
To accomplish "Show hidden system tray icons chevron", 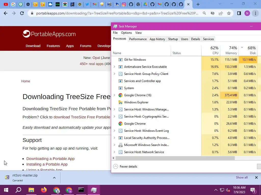I will (x=216, y=190).
